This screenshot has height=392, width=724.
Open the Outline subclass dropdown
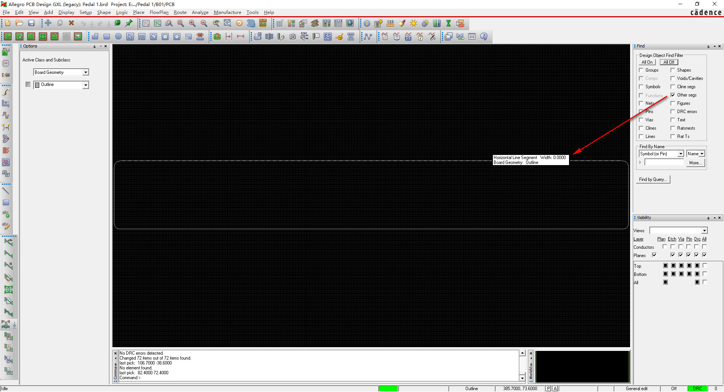pyautogui.click(x=86, y=85)
